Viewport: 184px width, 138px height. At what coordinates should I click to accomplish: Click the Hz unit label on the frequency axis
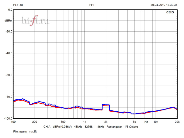146,122
